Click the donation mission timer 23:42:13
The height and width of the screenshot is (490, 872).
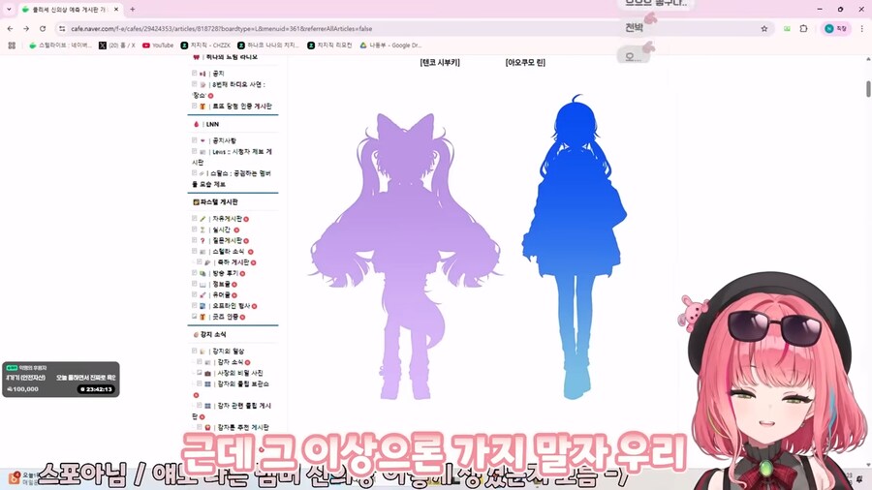click(96, 389)
